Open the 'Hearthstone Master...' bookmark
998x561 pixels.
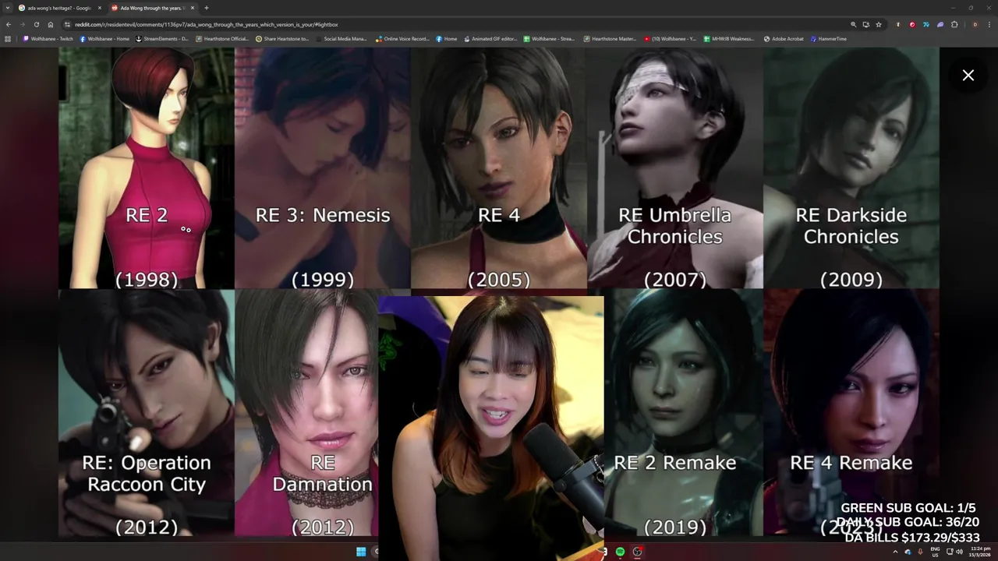click(610, 38)
